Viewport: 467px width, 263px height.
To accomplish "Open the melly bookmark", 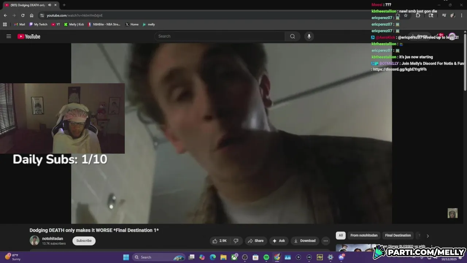I will click(149, 24).
